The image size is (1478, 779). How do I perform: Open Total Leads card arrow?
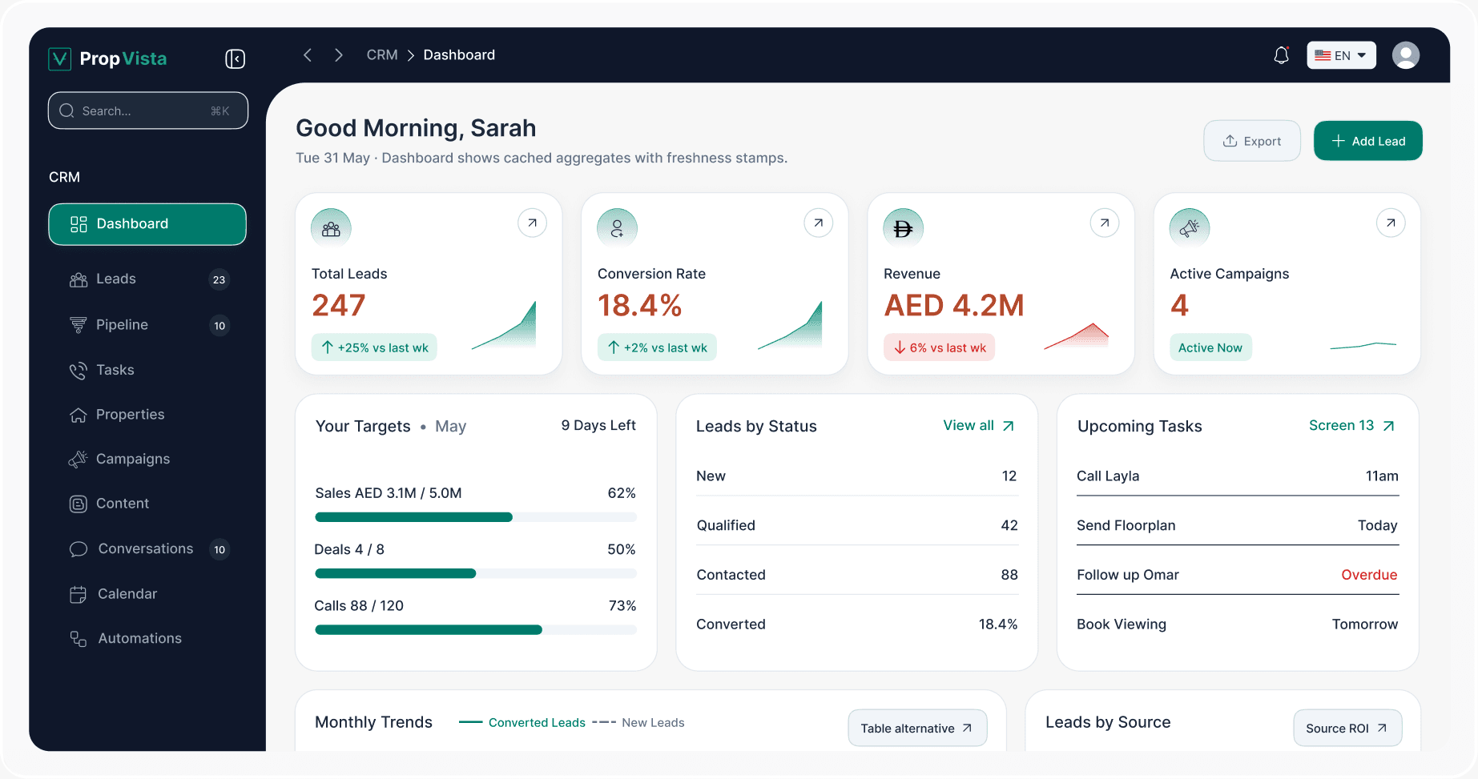coord(532,223)
